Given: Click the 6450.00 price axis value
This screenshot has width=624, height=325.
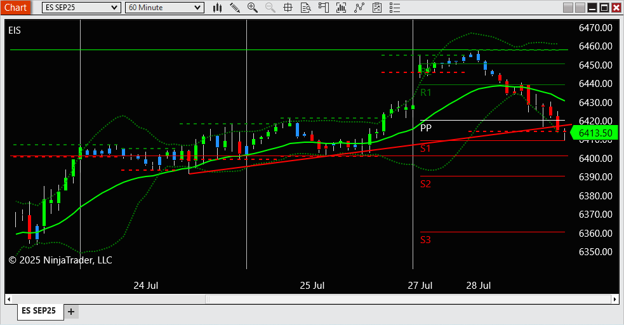Looking at the screenshot, I should 595,65.
